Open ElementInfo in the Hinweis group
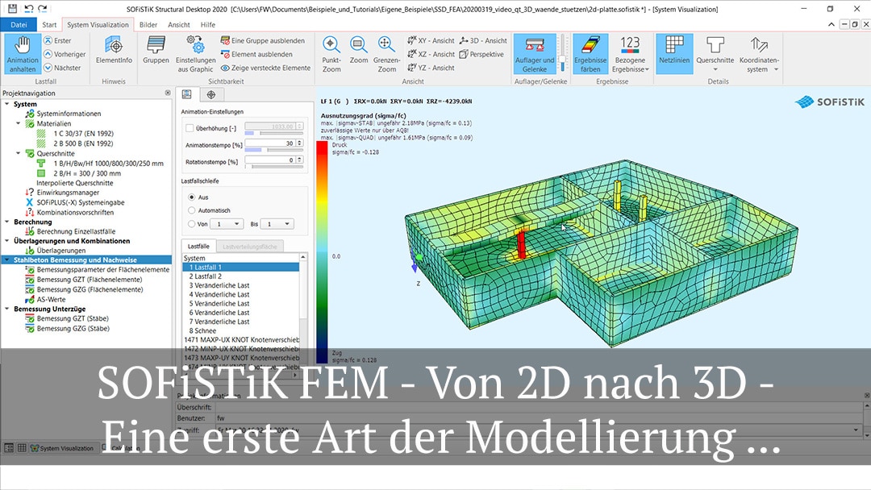Viewport: 871px width, 490px height. point(113,55)
